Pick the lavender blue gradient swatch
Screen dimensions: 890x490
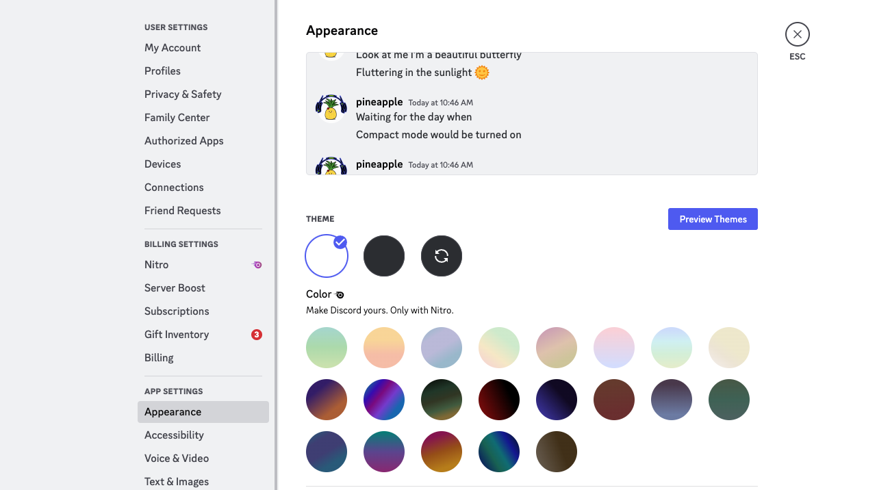442,348
